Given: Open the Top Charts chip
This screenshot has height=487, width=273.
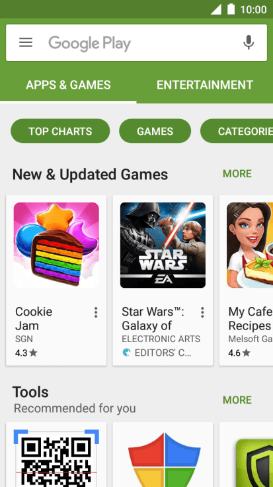Looking at the screenshot, I should pyautogui.click(x=60, y=131).
